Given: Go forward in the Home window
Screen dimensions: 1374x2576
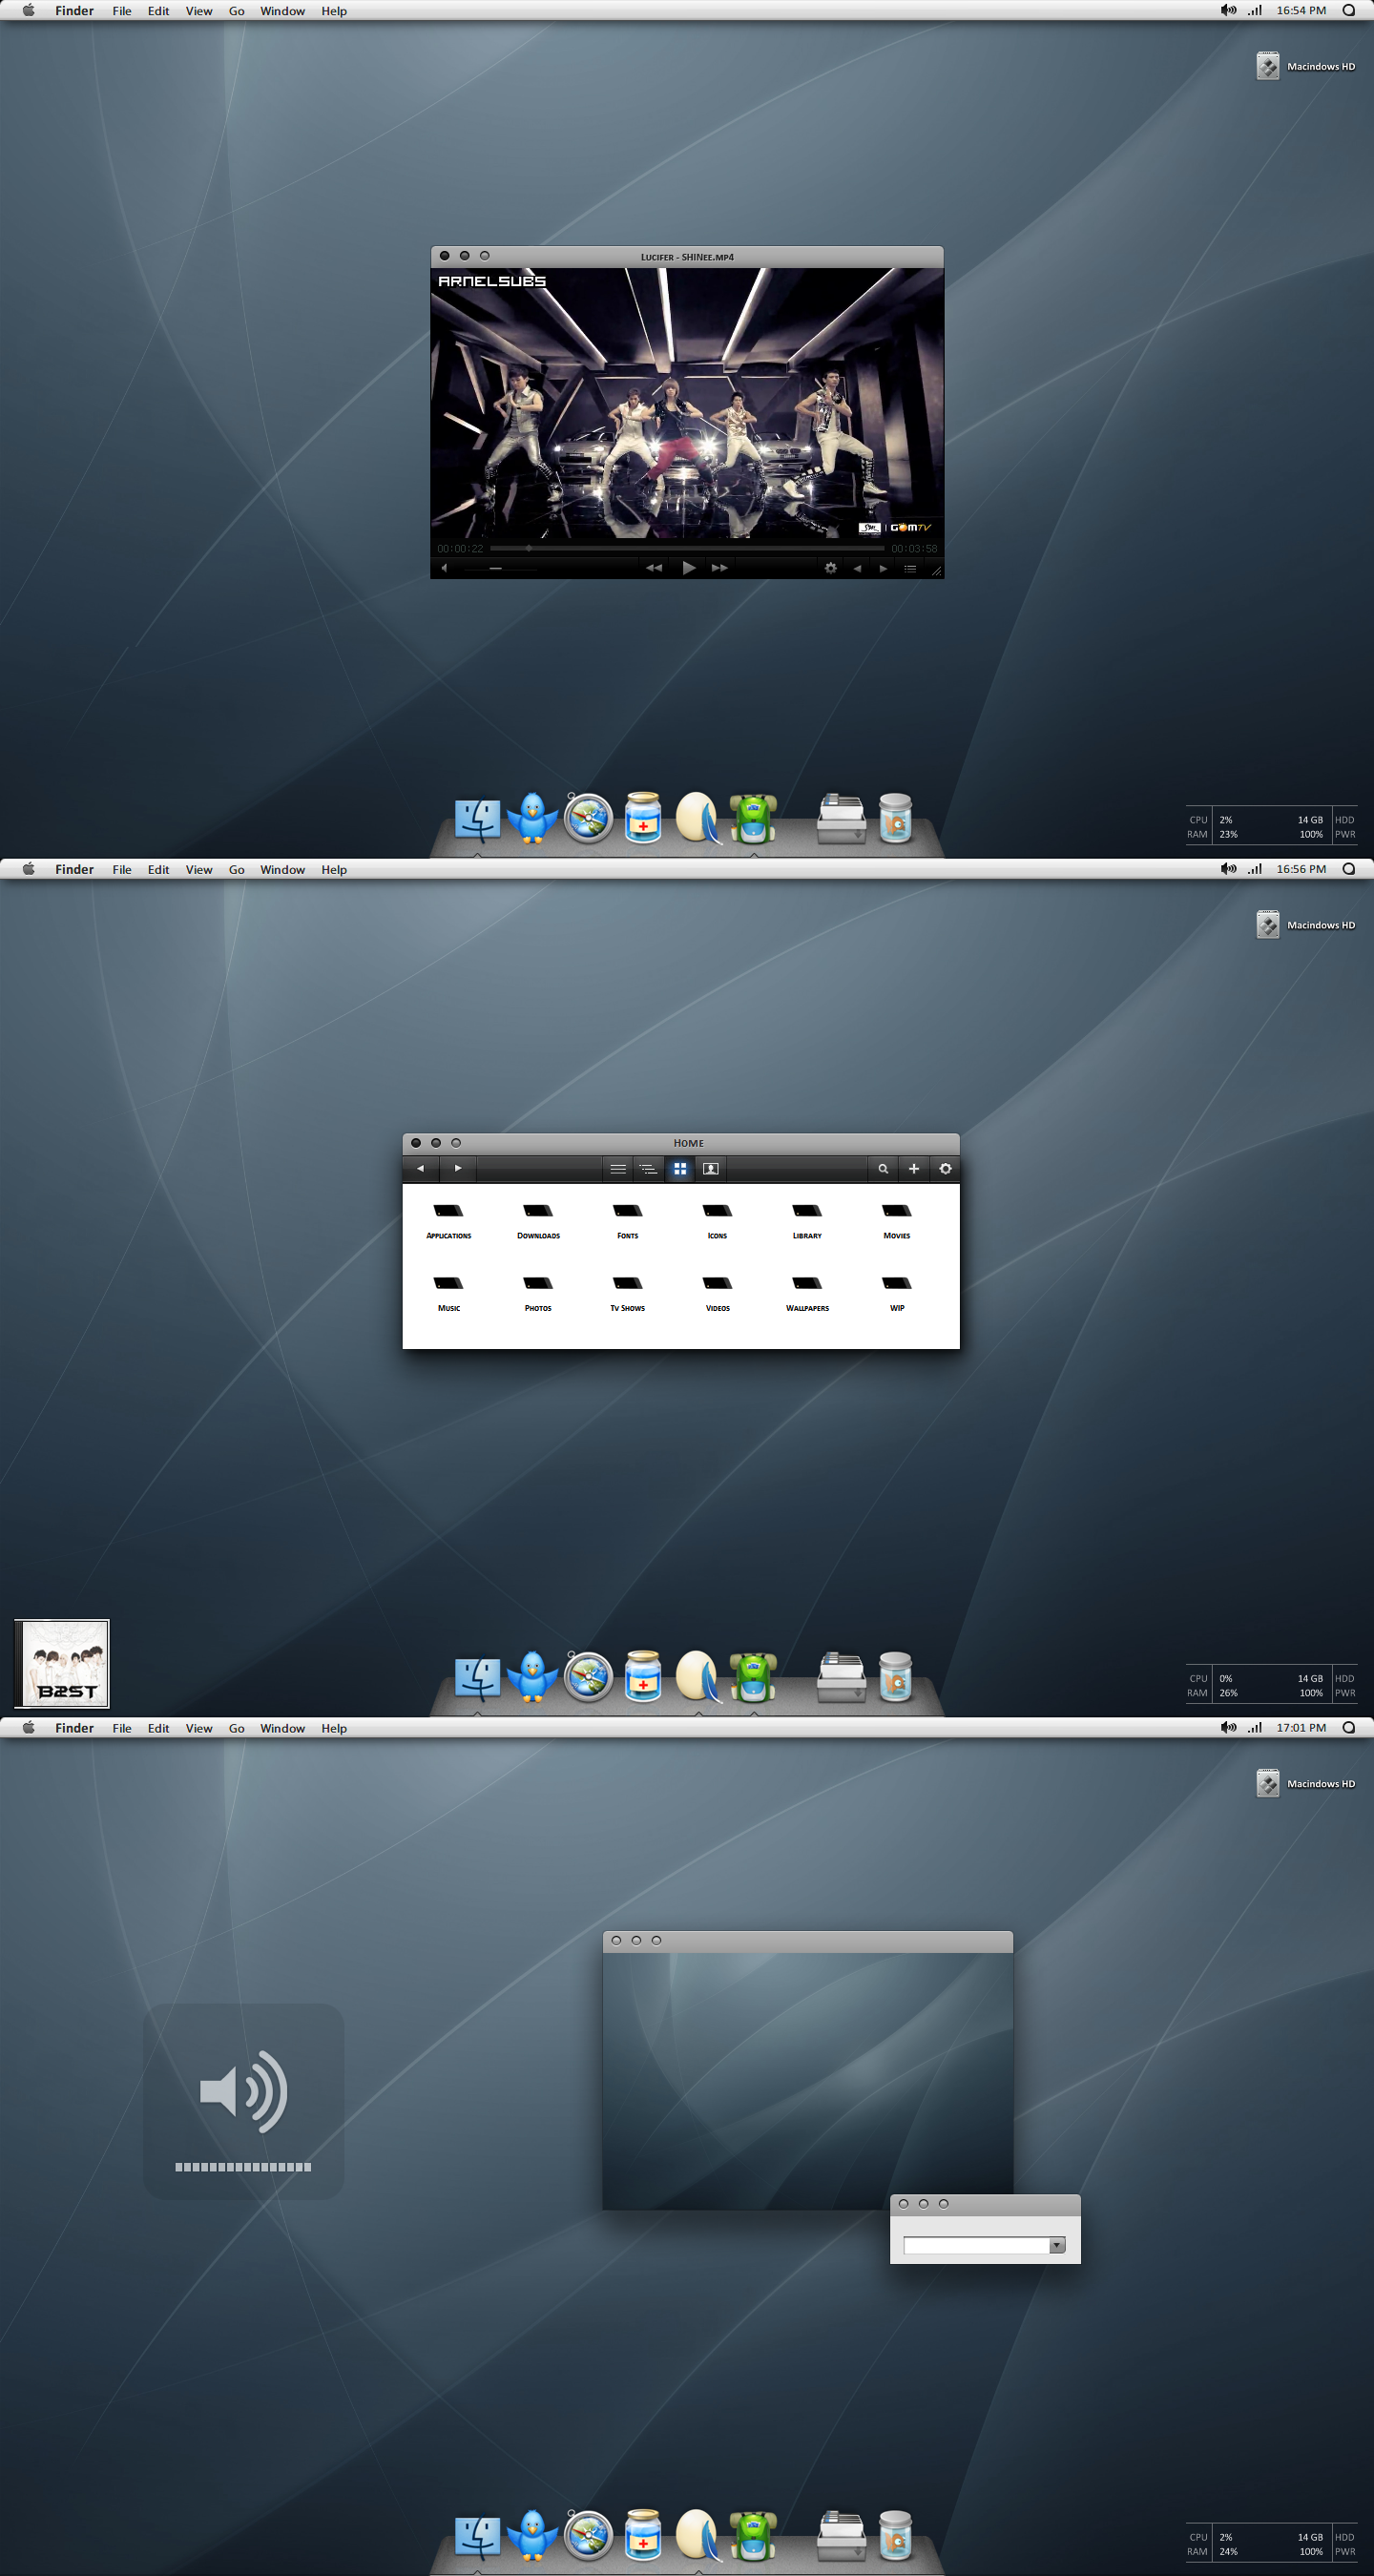Looking at the screenshot, I should point(458,1168).
